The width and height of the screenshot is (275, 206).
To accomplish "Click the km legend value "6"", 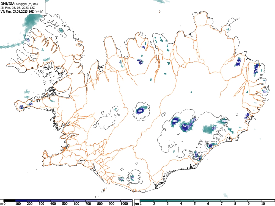I will point(208,204).
